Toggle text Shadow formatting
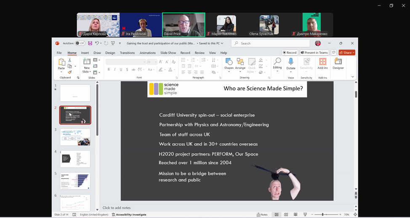 click(127, 69)
